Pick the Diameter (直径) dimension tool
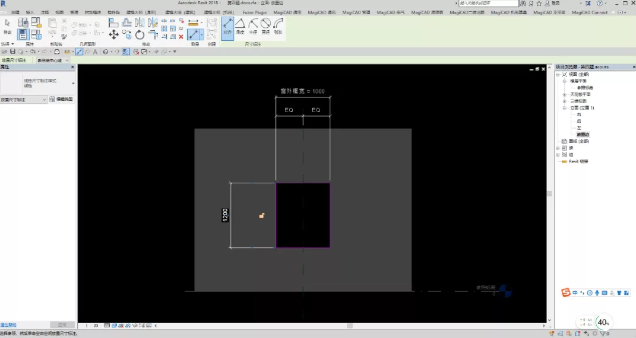The height and width of the screenshot is (338, 636). click(x=265, y=27)
